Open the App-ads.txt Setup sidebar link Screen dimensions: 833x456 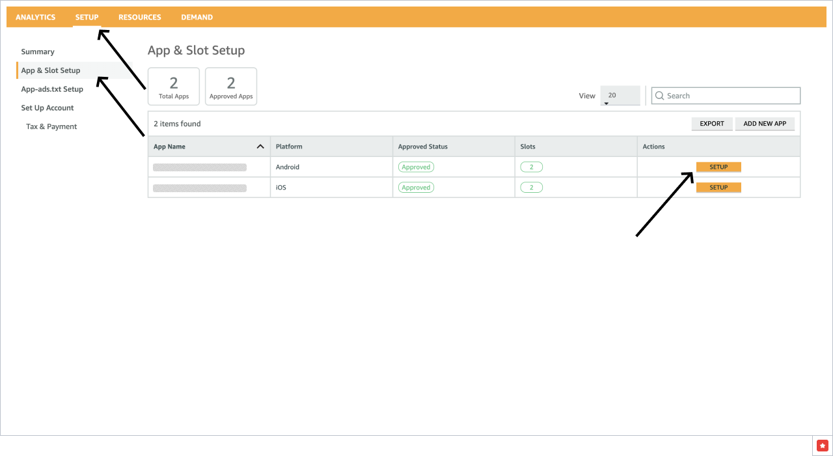52,89
